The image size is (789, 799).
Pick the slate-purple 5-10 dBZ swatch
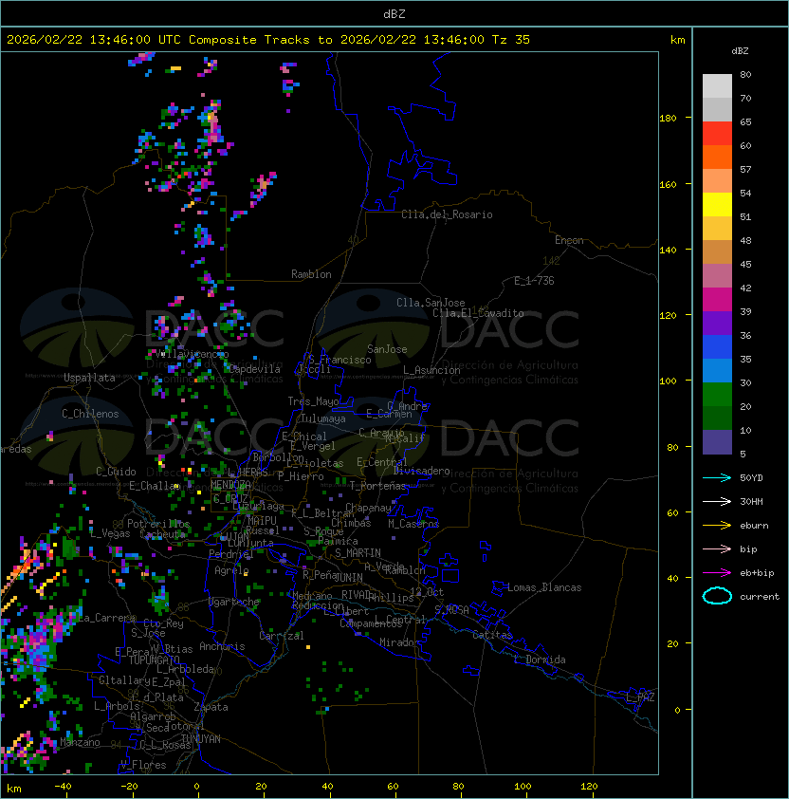pyautogui.click(x=717, y=442)
